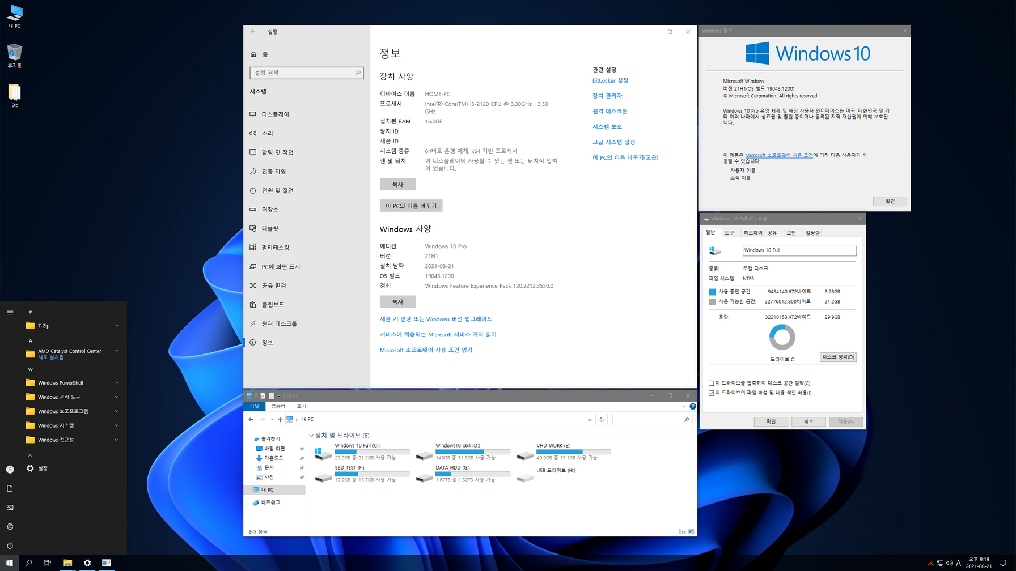Select 원격 데스크톱 in settings sidebar

[307, 323]
